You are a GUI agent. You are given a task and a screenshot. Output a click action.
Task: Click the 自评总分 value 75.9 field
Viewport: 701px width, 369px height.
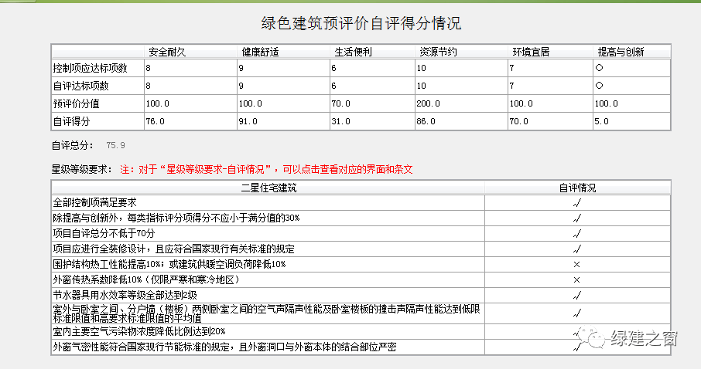tap(116, 144)
